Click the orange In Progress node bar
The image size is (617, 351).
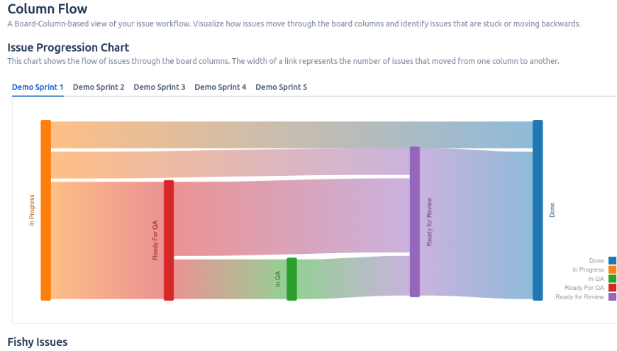point(46,210)
